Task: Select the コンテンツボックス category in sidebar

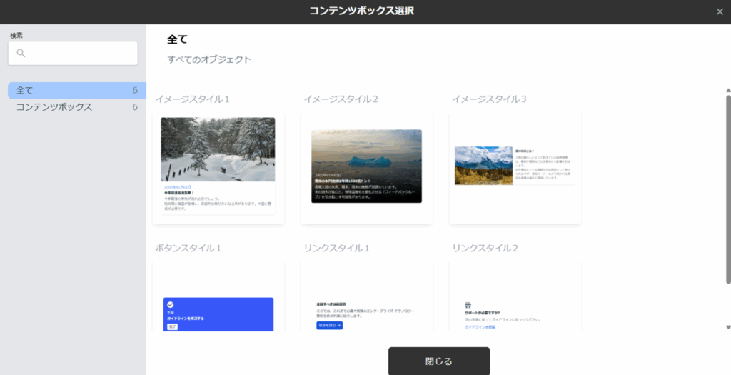Action: coord(73,107)
